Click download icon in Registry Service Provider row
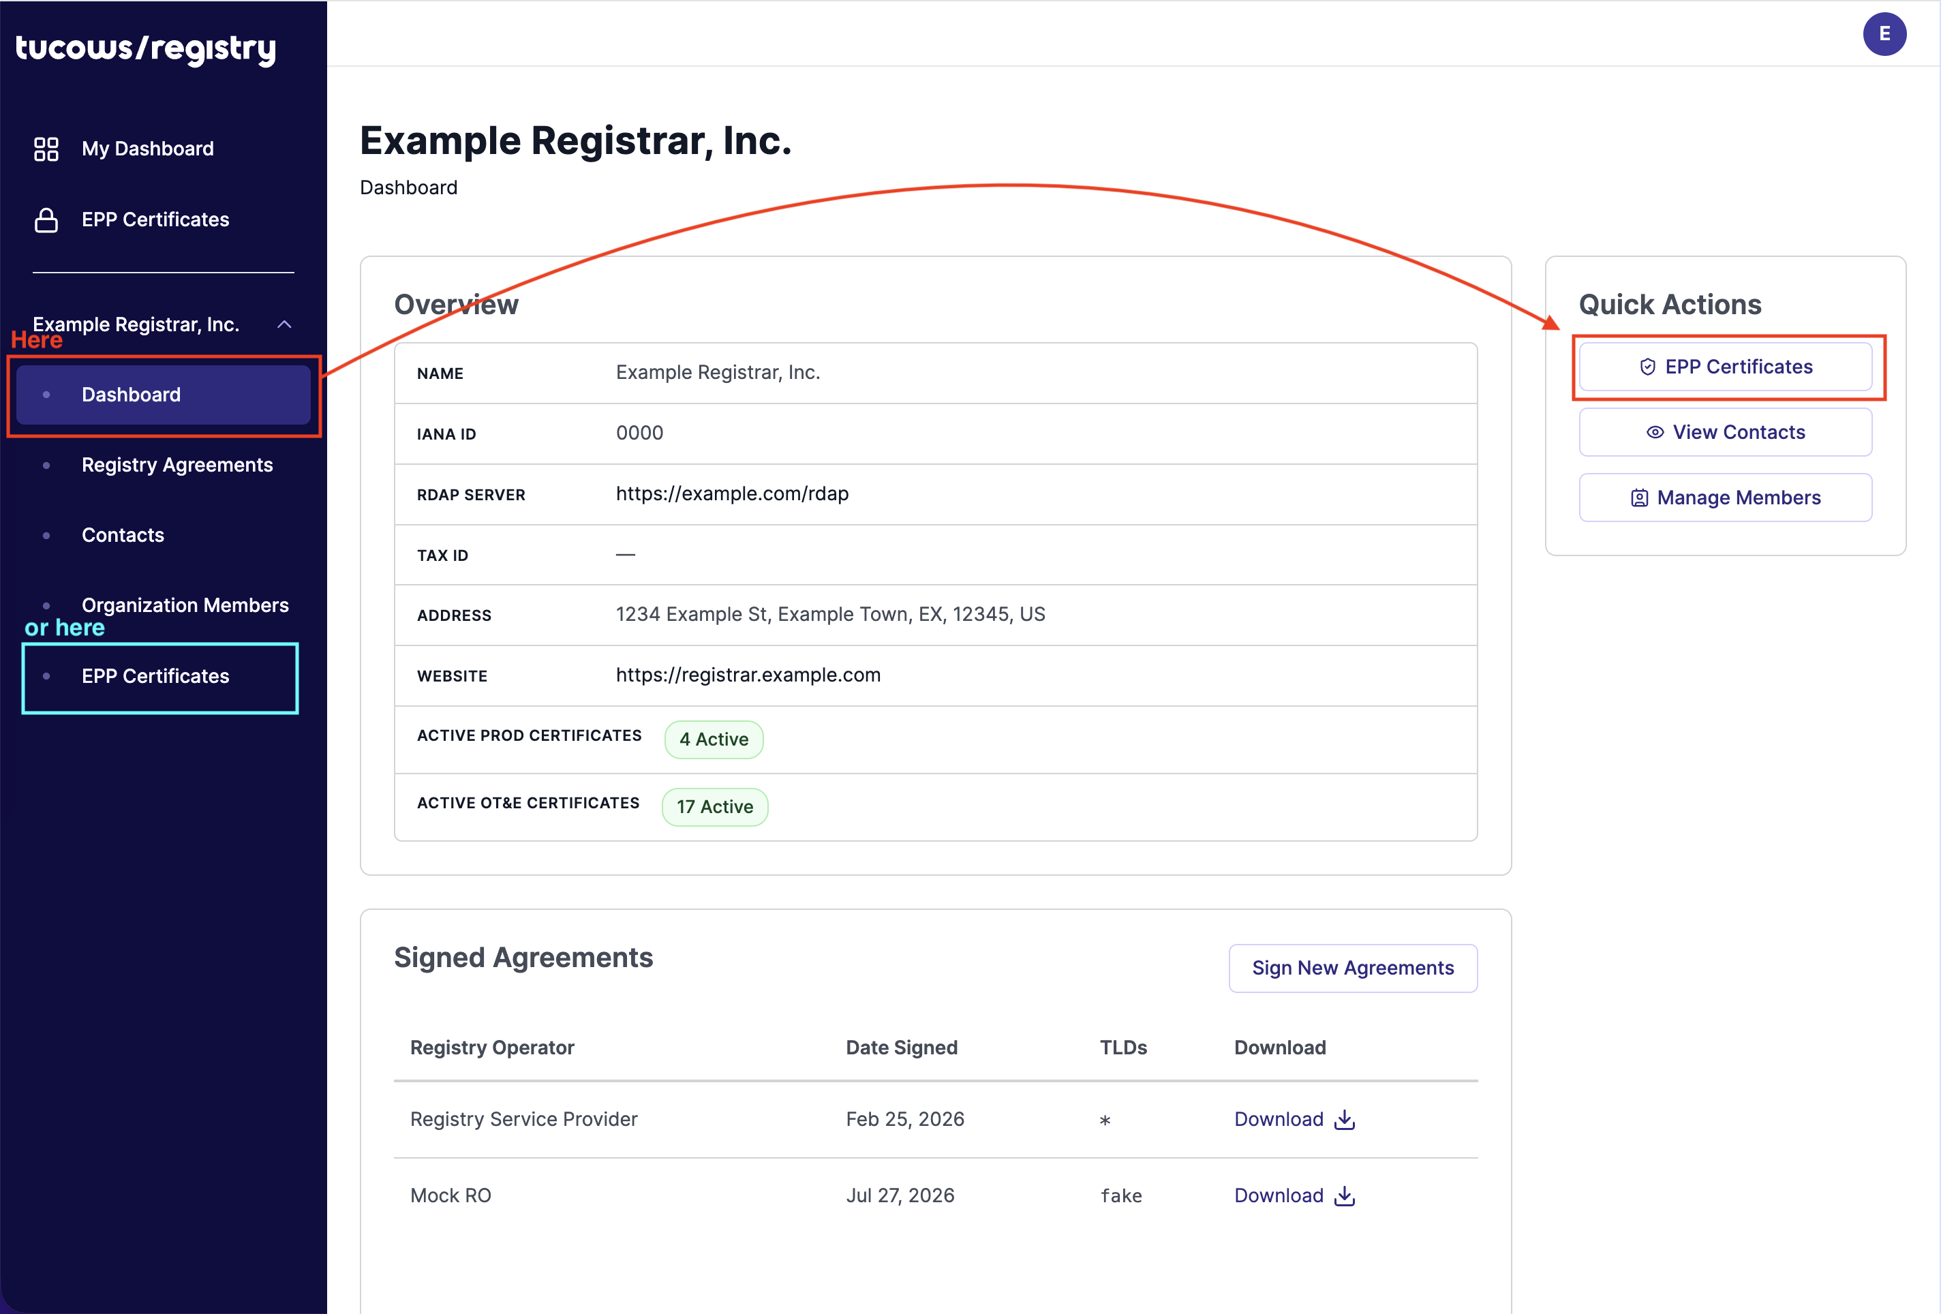The height and width of the screenshot is (1314, 1941). click(1344, 1119)
